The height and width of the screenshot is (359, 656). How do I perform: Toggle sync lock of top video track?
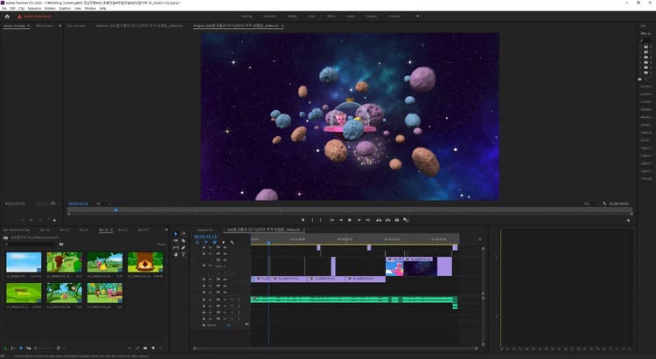[218, 247]
